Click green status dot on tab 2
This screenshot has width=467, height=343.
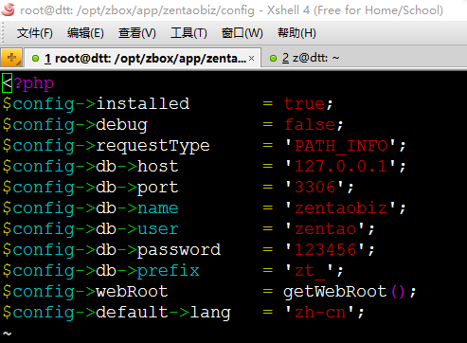[274, 59]
